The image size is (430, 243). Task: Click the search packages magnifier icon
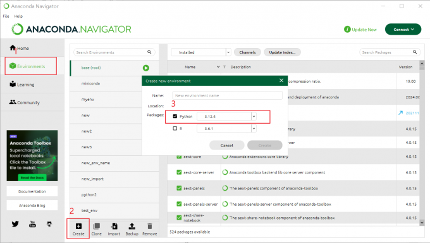[x=415, y=52]
